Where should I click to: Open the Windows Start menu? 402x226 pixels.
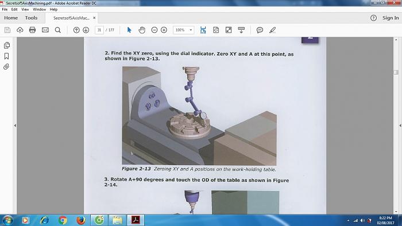coord(7,220)
